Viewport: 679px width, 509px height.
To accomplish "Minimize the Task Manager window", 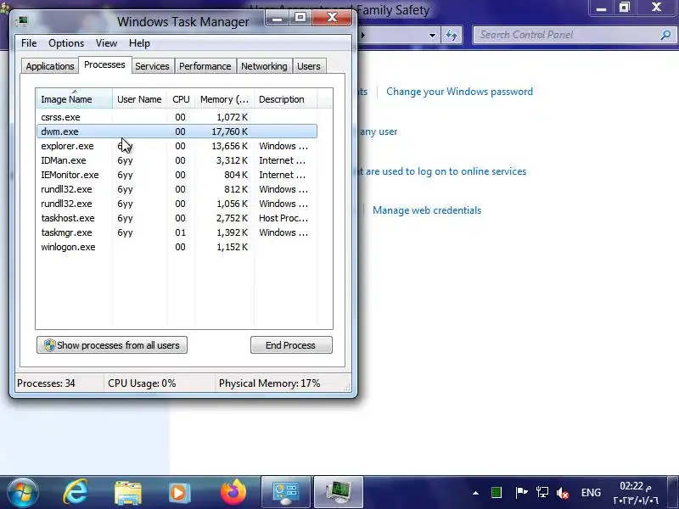I will point(278,18).
